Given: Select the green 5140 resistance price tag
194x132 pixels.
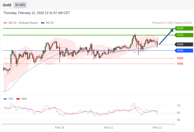Looking at the screenshot, I should point(184,29).
